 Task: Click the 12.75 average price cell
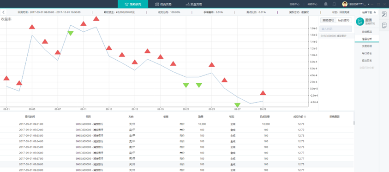(301, 164)
